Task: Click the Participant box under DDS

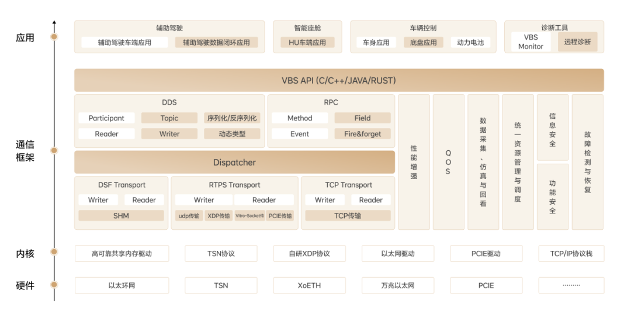Action: (x=106, y=118)
